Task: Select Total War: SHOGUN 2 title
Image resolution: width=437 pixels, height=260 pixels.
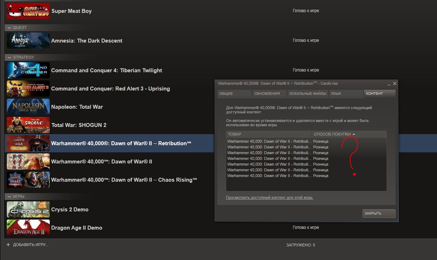Action: pyautogui.click(x=79, y=125)
